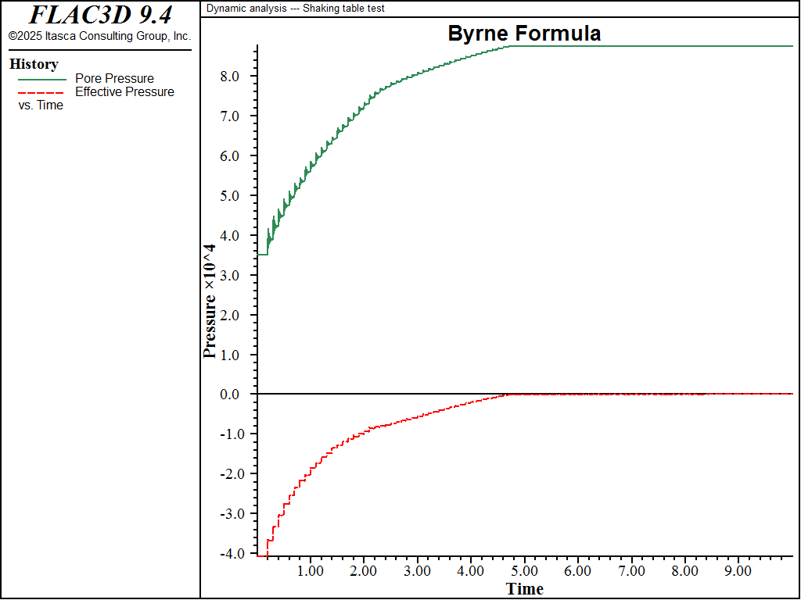Click the FLAC3D 9.4 title text
The height and width of the screenshot is (600, 801).
[x=100, y=15]
